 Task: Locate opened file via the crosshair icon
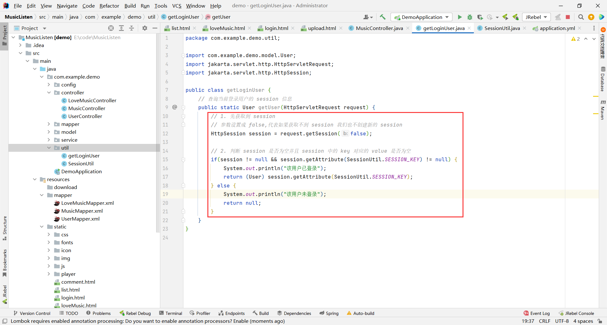pyautogui.click(x=111, y=28)
